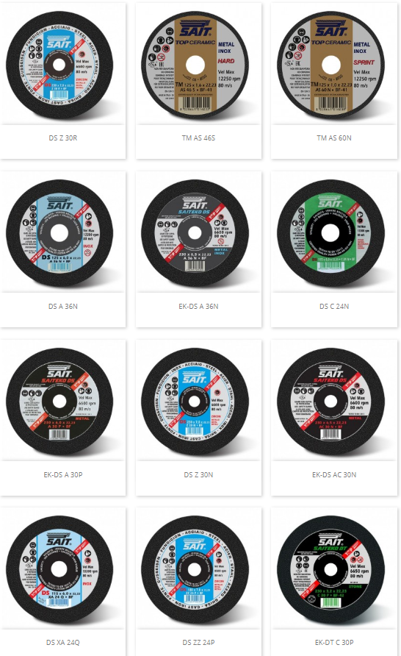
Task: Open the DS XA 24Q product name
Action: pyautogui.click(x=63, y=642)
